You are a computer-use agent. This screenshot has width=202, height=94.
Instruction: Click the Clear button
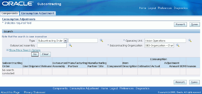(45, 54)
